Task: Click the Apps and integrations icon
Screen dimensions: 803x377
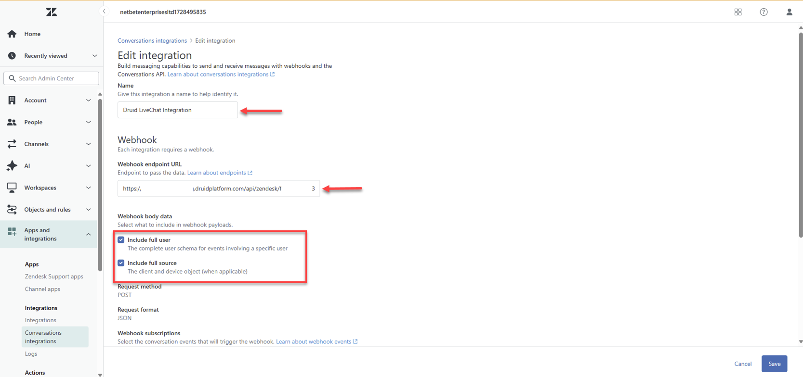Action: 12,232
